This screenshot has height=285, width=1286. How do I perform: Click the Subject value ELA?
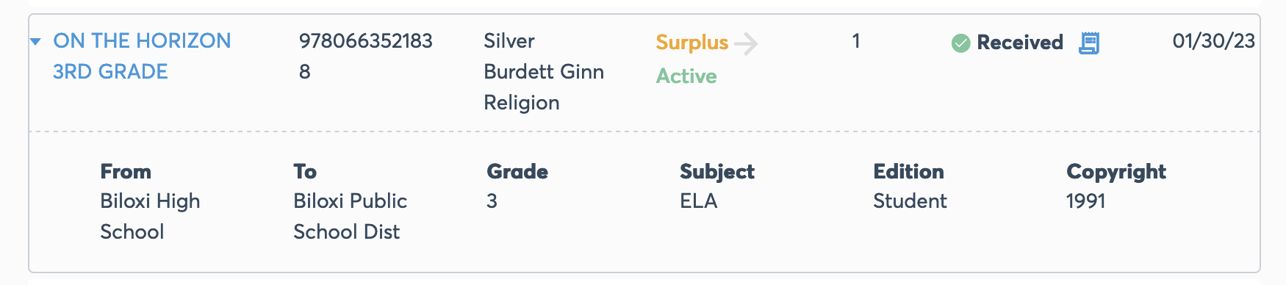pos(699,201)
